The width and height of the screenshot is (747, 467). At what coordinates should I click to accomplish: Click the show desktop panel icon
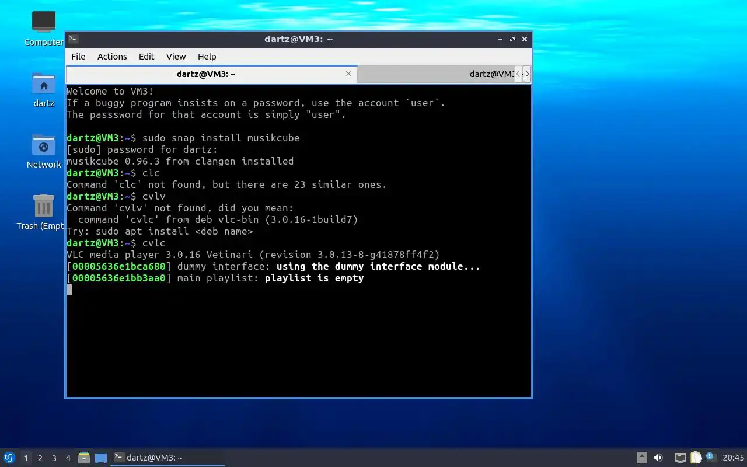pos(101,458)
